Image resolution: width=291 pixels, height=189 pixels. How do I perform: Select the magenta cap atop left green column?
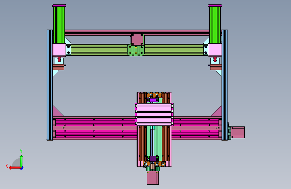pyautogui.click(x=59, y=6)
